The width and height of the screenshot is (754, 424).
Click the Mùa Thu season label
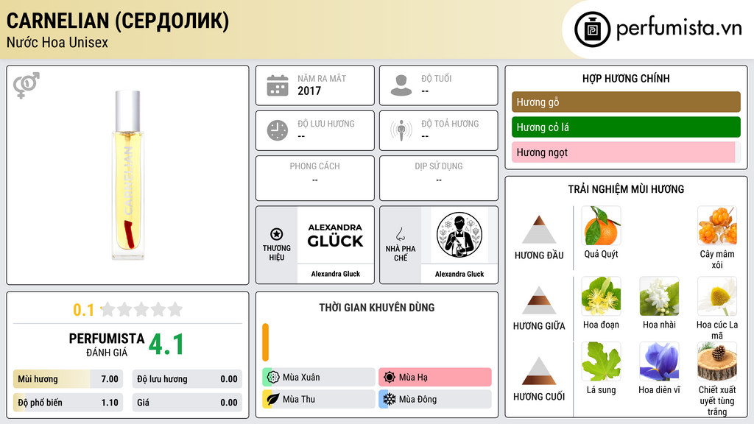(x=299, y=400)
